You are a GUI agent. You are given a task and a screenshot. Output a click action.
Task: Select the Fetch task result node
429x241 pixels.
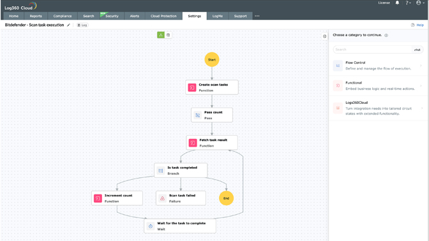click(212, 143)
